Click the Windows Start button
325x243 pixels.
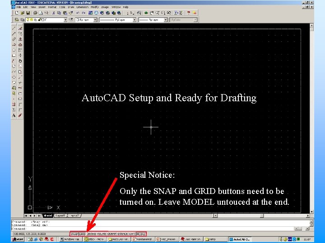pyautogui.click(x=18, y=239)
